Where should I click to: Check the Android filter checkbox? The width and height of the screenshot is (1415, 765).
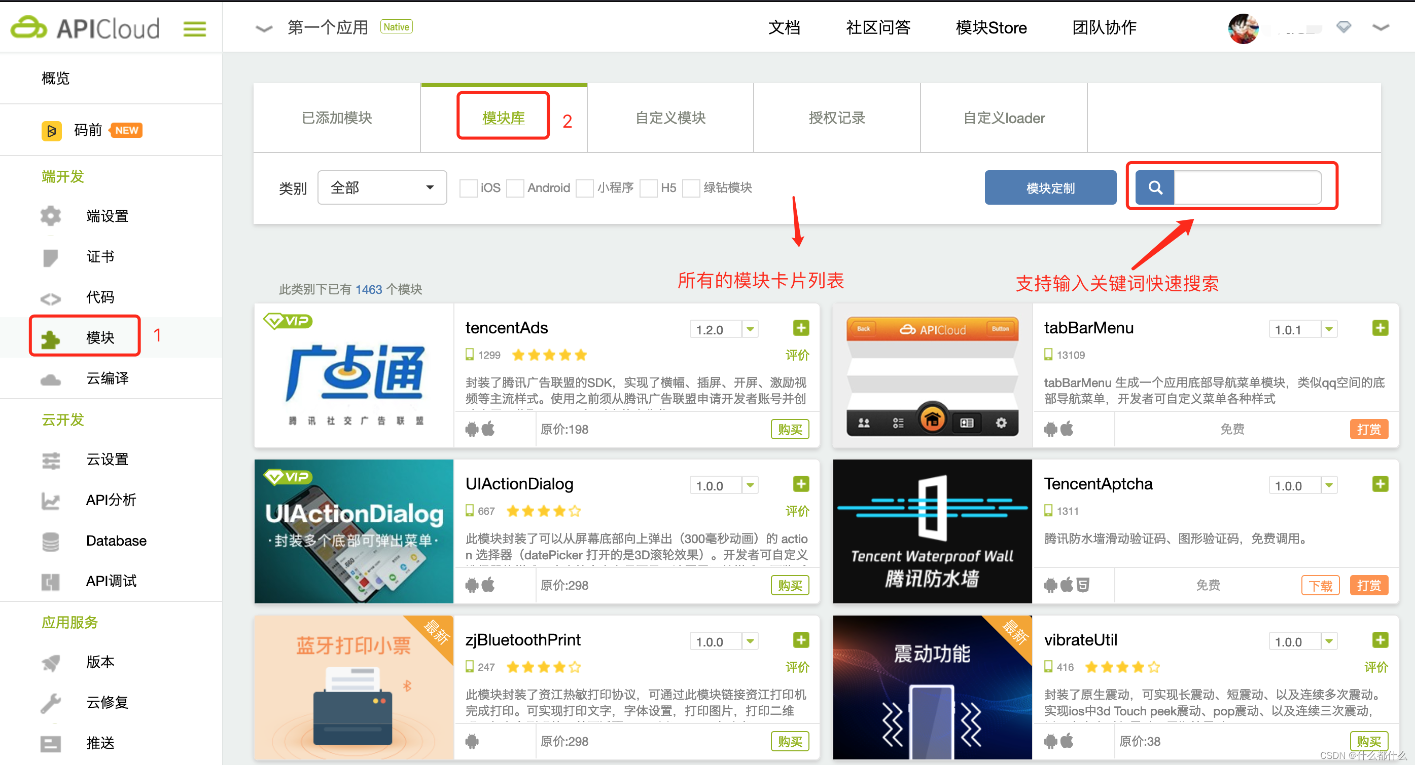tap(515, 188)
